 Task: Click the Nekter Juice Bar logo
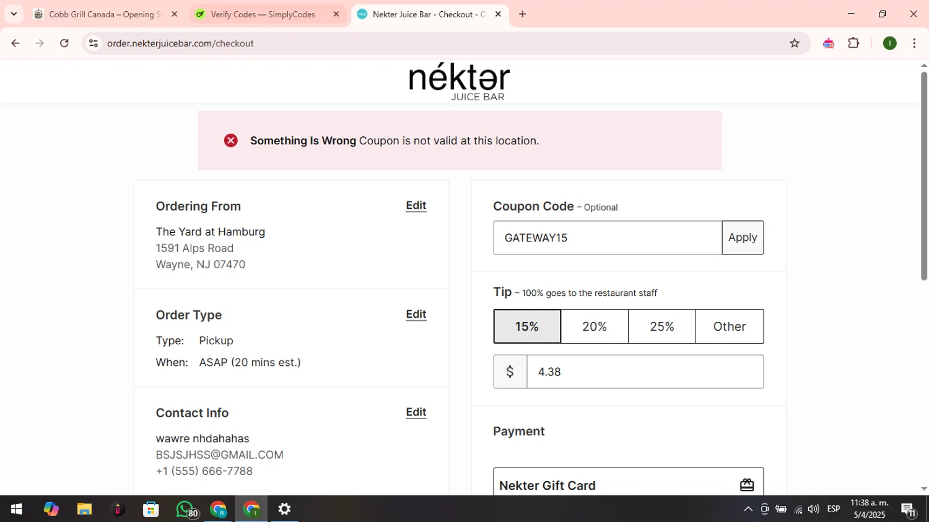460,82
